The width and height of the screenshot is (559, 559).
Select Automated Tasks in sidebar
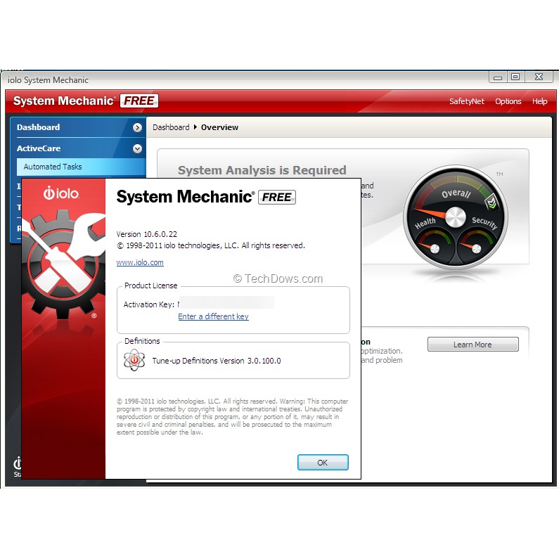coord(53,167)
